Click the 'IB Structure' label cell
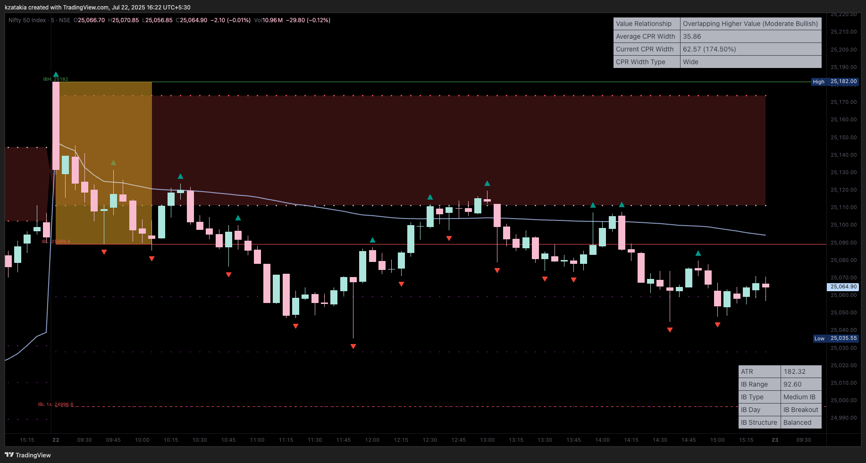Screen dimensions: 866x463 point(759,422)
